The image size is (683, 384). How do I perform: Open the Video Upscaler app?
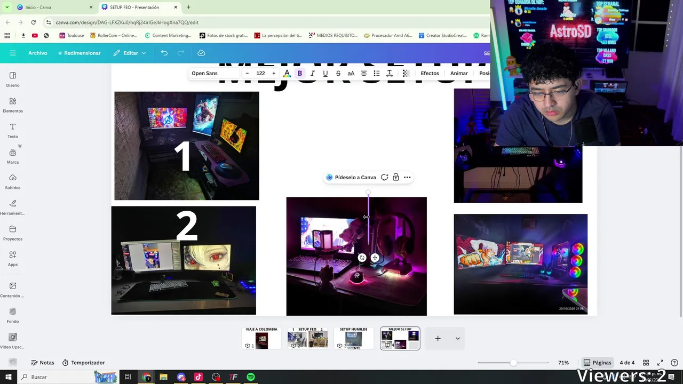point(13,341)
